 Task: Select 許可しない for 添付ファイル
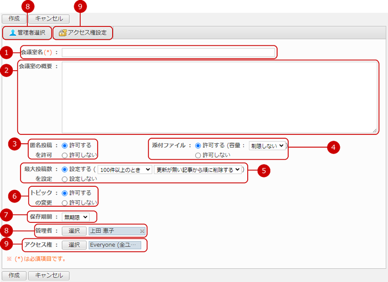pos(198,155)
